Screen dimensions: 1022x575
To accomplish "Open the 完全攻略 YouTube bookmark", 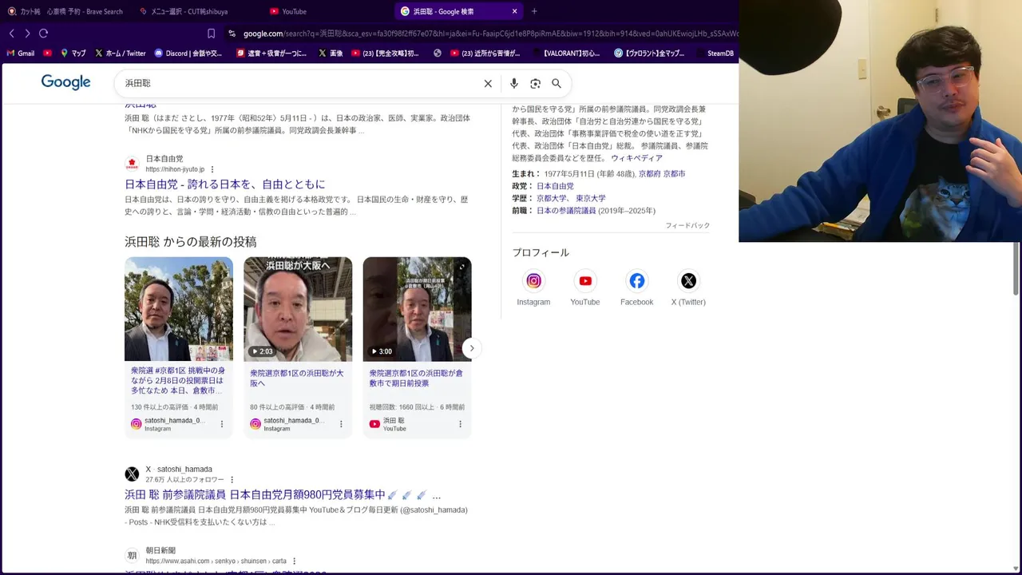I will (x=385, y=54).
